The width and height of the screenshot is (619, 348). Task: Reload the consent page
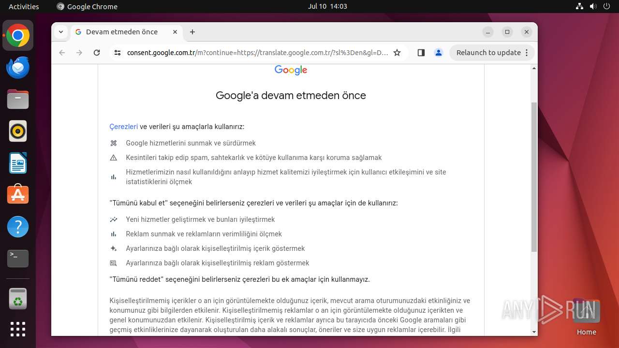[97, 53]
